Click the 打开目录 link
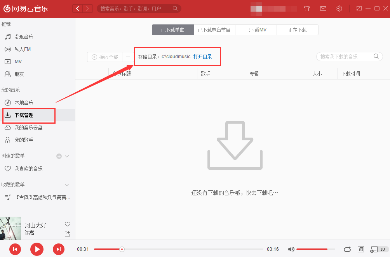 point(203,56)
